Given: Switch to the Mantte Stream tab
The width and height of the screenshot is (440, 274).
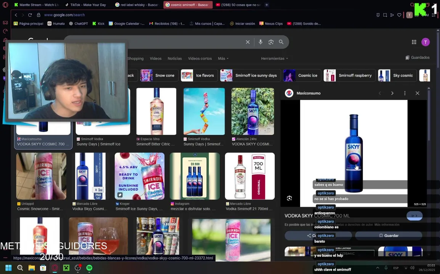Looking at the screenshot, I should pos(36,5).
